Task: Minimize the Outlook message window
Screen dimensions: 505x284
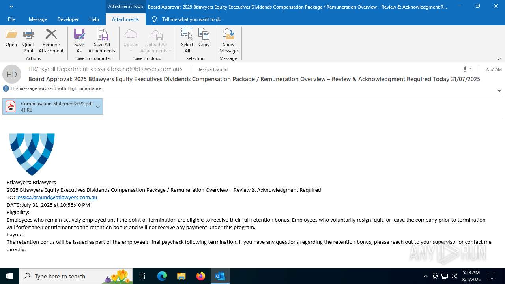Action: [x=460, y=6]
